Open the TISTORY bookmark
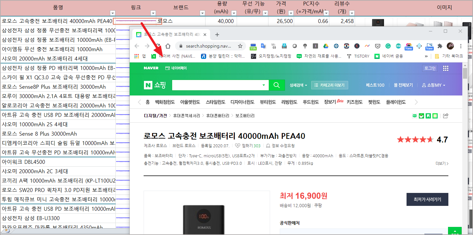This screenshot has width=473, height=235. coord(358,56)
